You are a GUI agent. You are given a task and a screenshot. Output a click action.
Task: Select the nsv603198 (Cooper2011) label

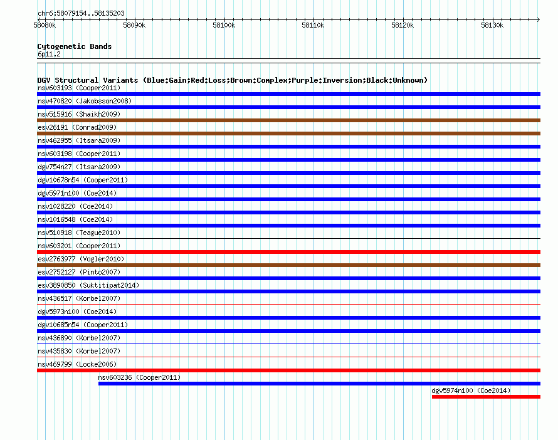coord(79,154)
